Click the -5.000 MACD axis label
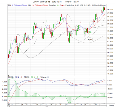115x107 pixels. (x=110, y=93)
